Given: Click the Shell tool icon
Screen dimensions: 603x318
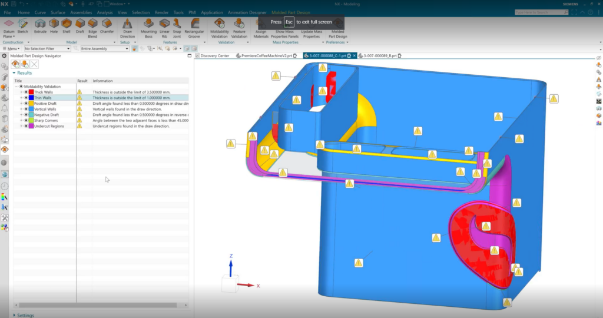Looking at the screenshot, I should coord(68,25).
